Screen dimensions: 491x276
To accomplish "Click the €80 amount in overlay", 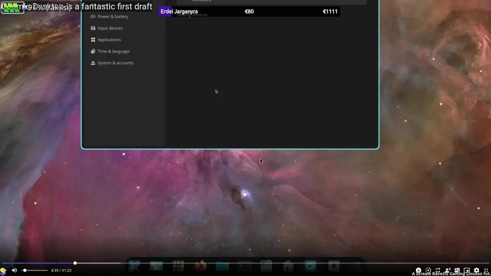I will tap(249, 11).
